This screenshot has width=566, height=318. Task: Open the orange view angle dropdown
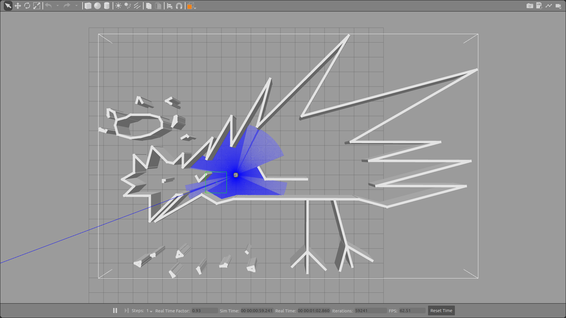click(x=191, y=6)
